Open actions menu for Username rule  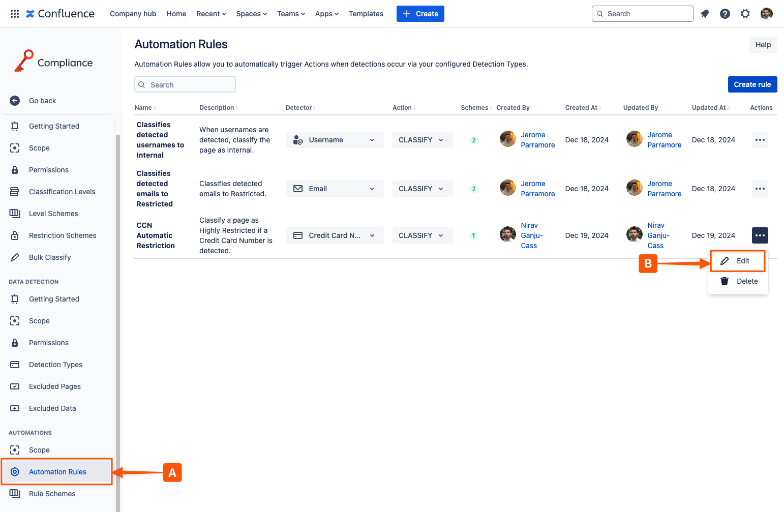tap(760, 140)
